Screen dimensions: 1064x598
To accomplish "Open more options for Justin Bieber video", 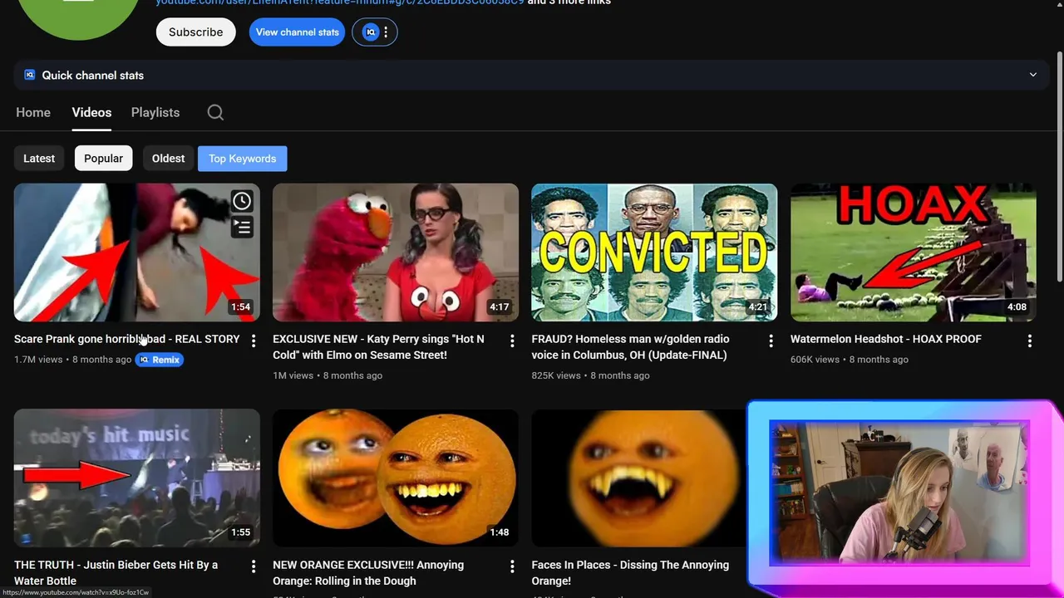I will coord(254,566).
